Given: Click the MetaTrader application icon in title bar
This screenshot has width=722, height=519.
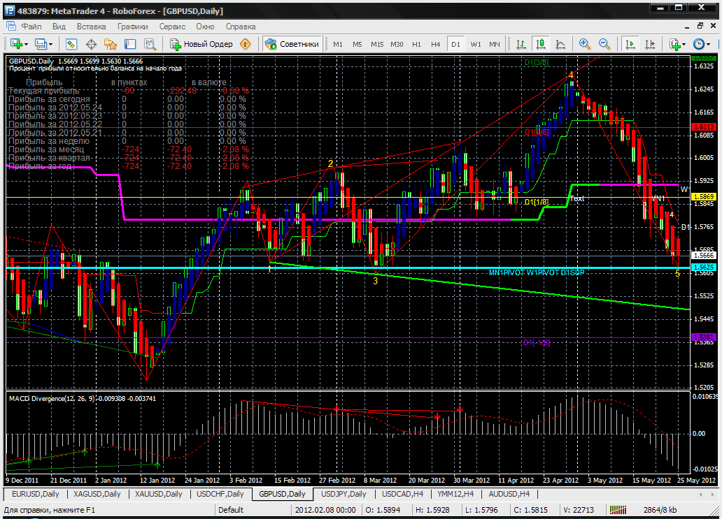Looking at the screenshot, I should pos(9,10).
